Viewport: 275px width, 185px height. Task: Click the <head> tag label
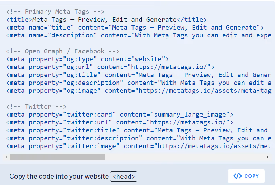click(x=124, y=176)
